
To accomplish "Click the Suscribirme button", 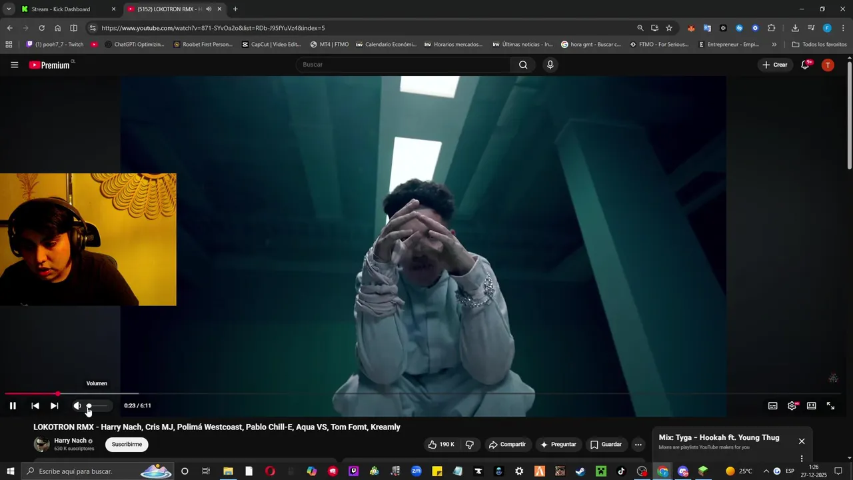I will (x=127, y=445).
